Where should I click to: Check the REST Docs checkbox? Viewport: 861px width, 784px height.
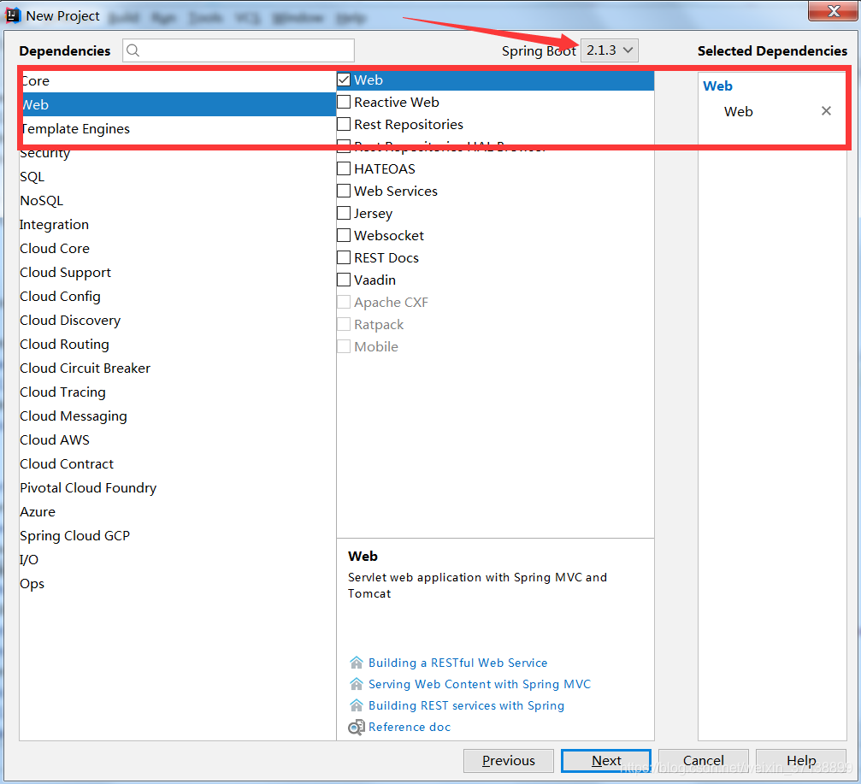(x=344, y=257)
